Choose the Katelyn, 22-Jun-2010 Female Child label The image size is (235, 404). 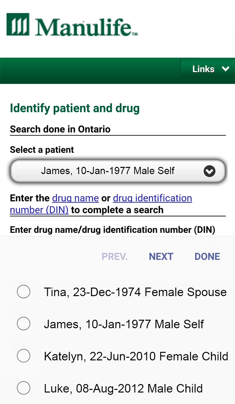[x=136, y=356]
